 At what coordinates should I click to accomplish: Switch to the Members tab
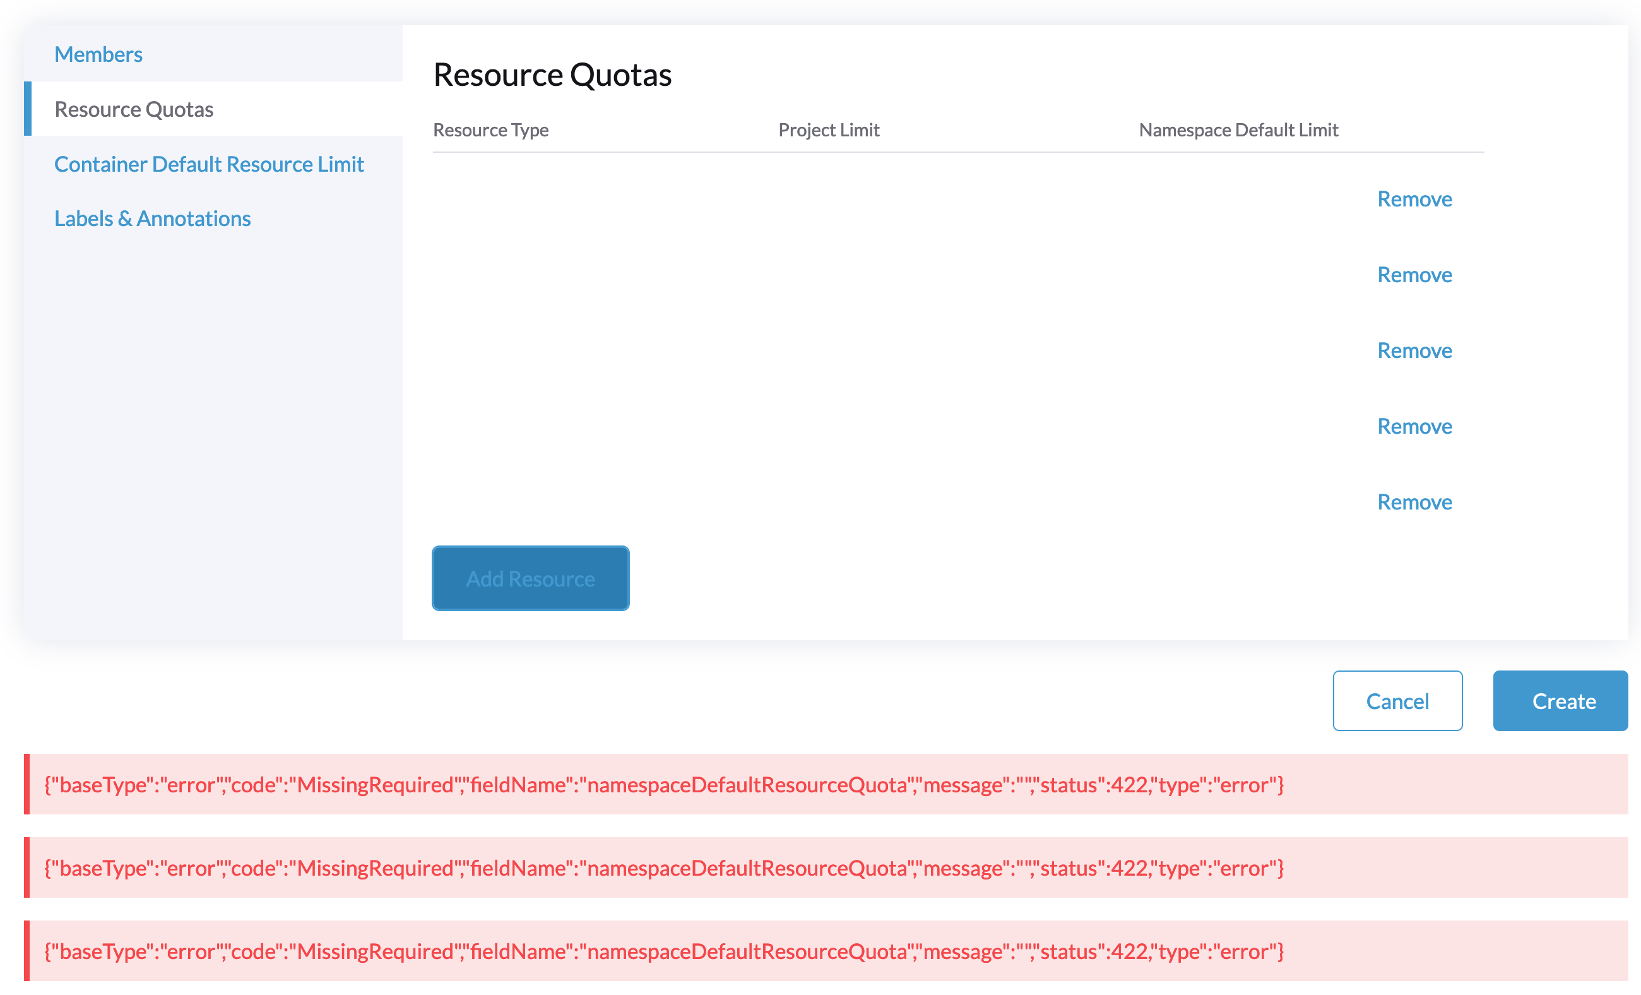pos(98,54)
